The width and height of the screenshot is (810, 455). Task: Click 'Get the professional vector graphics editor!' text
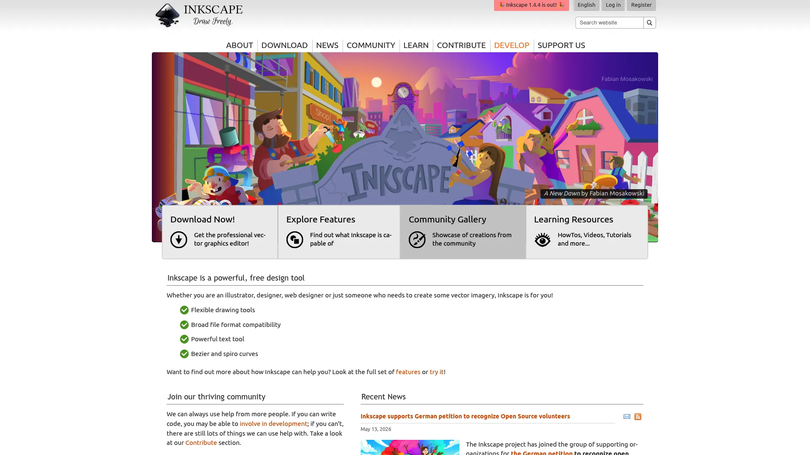pyautogui.click(x=229, y=239)
